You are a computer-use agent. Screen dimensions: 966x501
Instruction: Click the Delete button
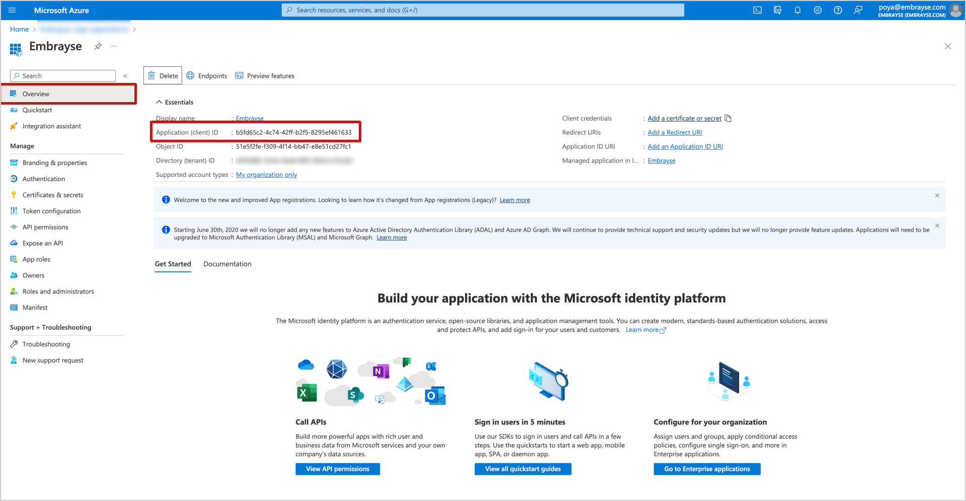(x=163, y=76)
